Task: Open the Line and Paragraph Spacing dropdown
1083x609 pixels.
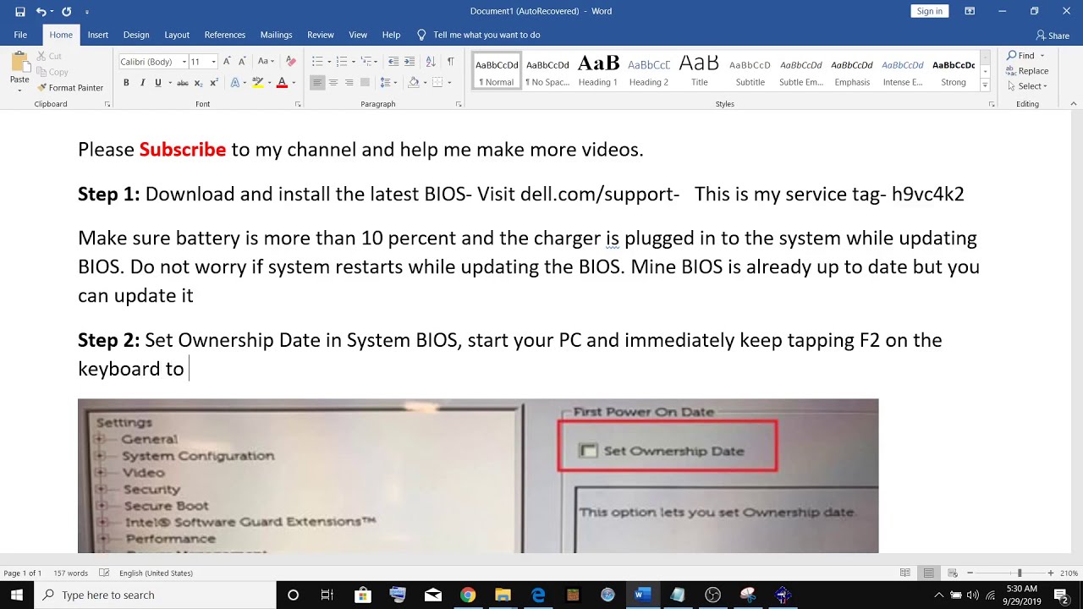Action: click(x=388, y=83)
